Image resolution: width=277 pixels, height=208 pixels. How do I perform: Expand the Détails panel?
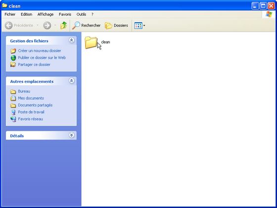[71, 135]
